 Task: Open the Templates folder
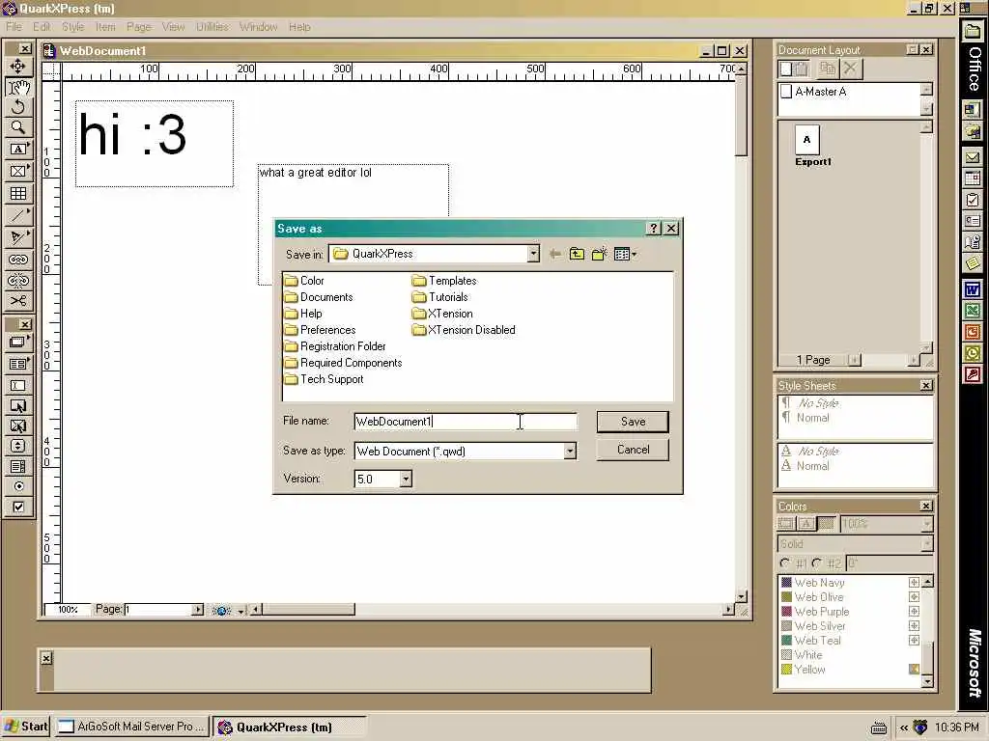(444, 281)
